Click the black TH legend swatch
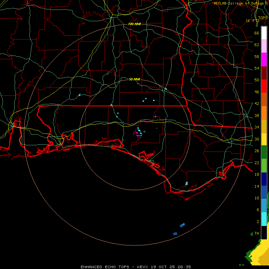The image size is (269, 269). [264, 233]
